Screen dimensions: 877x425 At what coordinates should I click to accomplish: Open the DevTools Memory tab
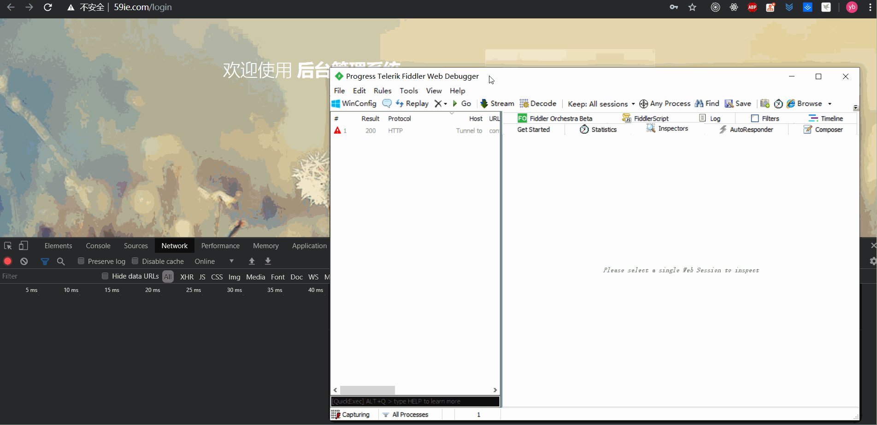(266, 246)
